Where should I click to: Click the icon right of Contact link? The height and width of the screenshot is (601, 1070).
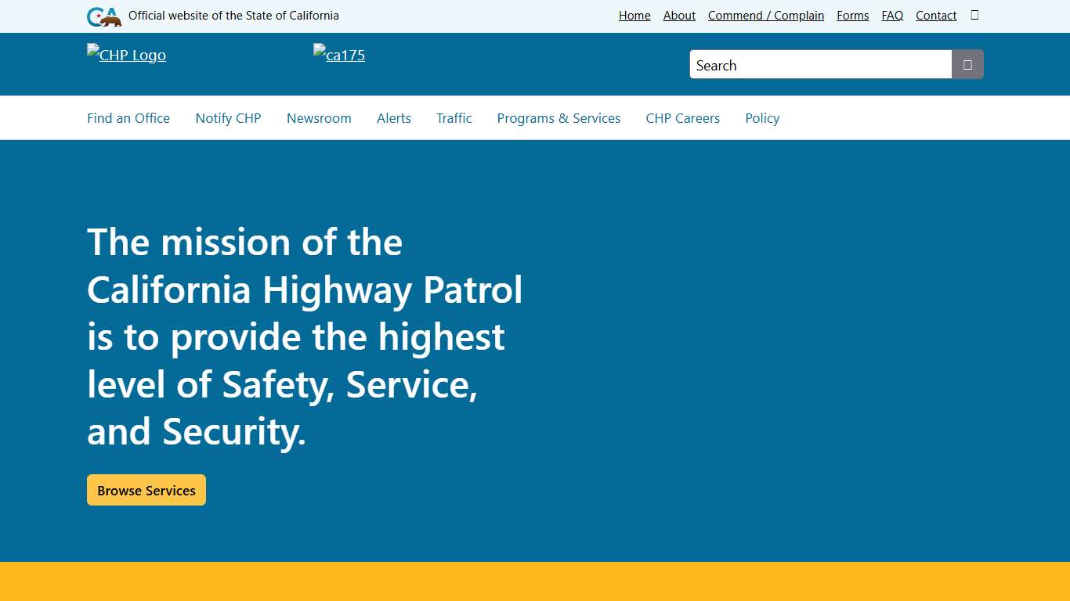[x=974, y=15]
